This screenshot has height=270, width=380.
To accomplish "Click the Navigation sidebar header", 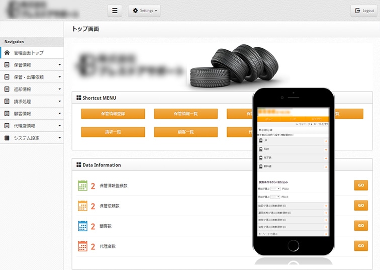I will (x=32, y=41).
